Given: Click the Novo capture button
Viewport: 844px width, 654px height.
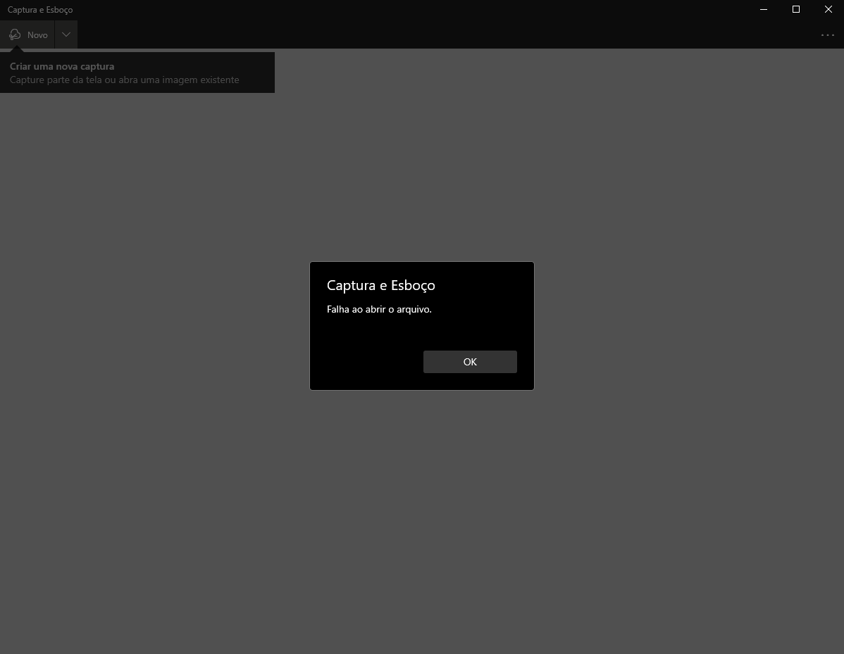Looking at the screenshot, I should (x=27, y=35).
